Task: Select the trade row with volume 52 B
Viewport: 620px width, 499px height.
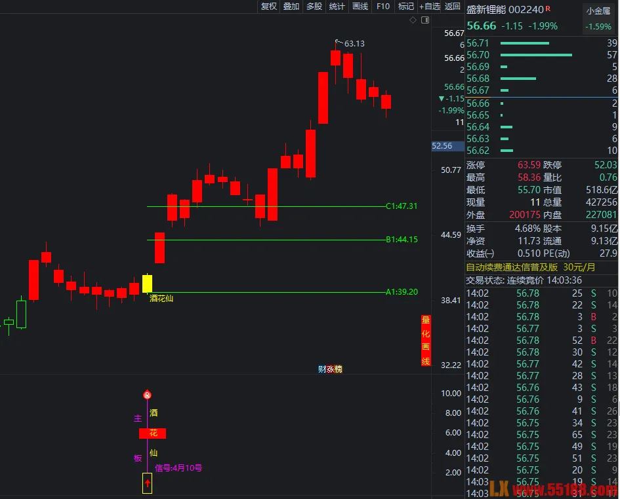Action: pyautogui.click(x=542, y=341)
